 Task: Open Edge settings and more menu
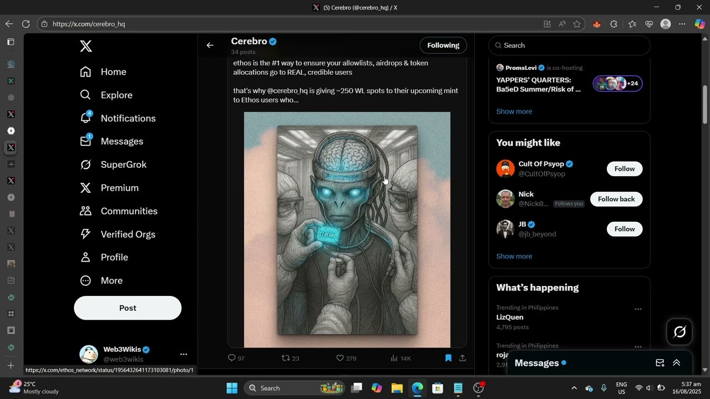coord(682,24)
